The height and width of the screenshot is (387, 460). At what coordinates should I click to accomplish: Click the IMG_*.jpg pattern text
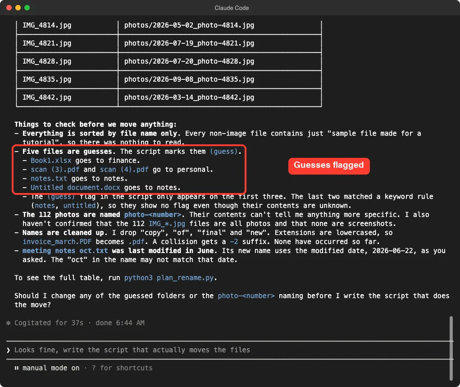pos(167,224)
